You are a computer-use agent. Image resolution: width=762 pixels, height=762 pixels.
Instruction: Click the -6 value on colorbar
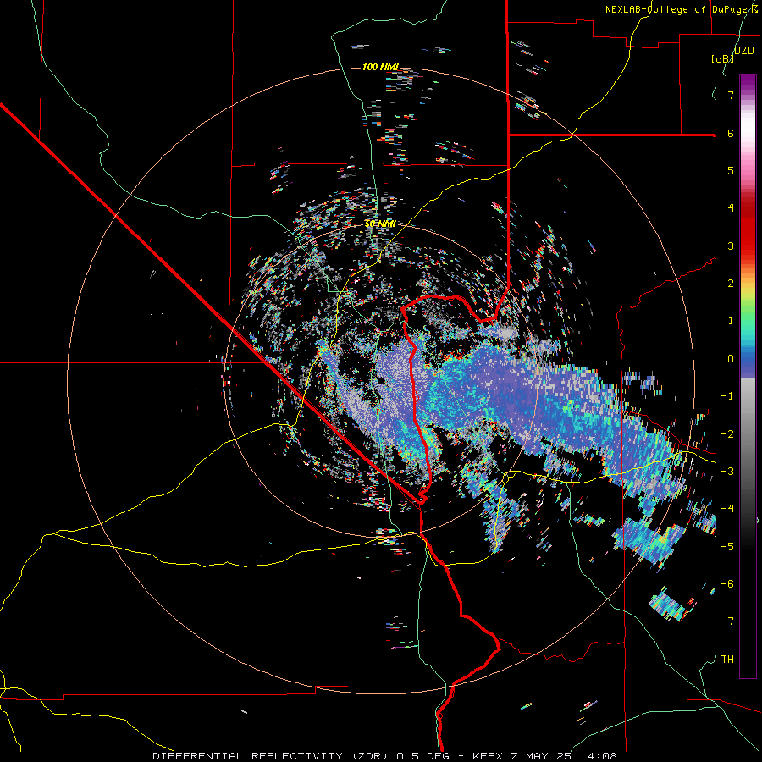point(727,584)
